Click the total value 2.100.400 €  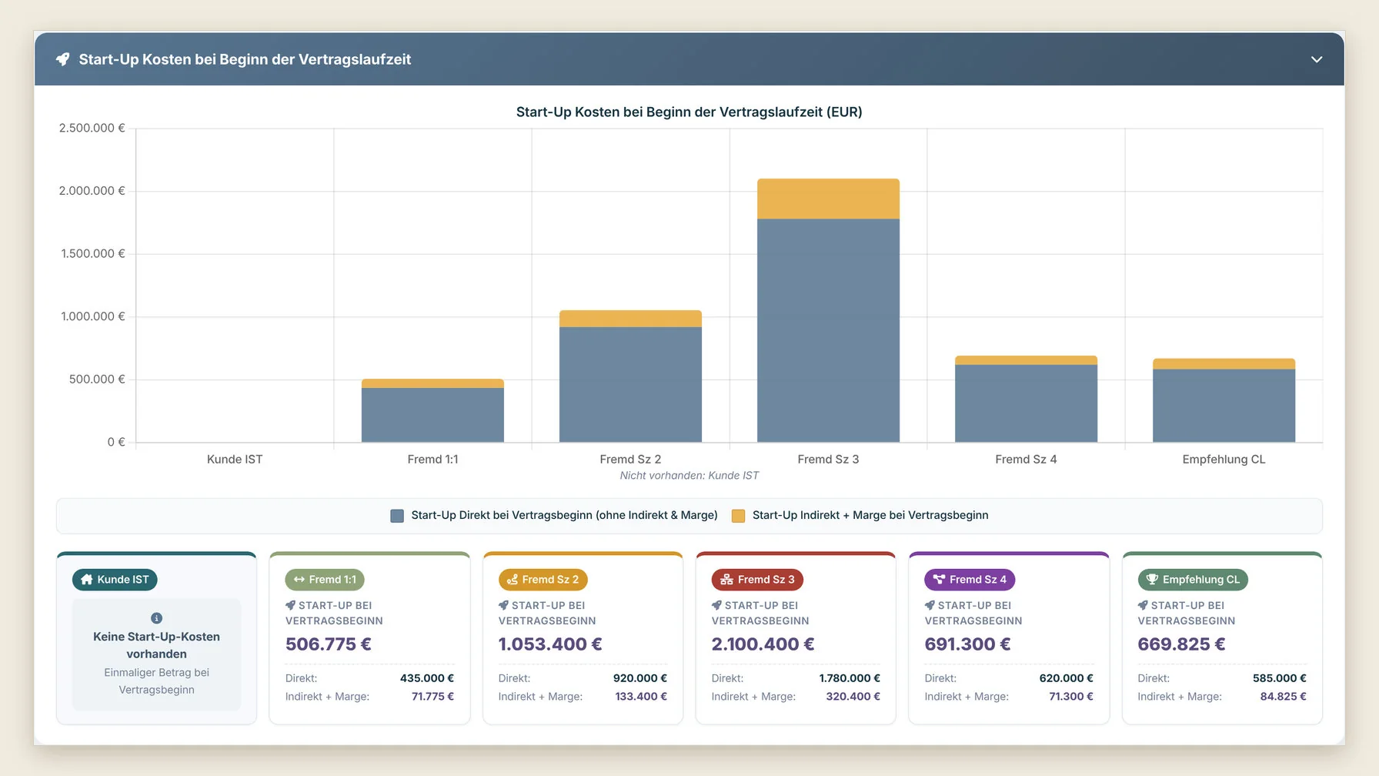(763, 644)
